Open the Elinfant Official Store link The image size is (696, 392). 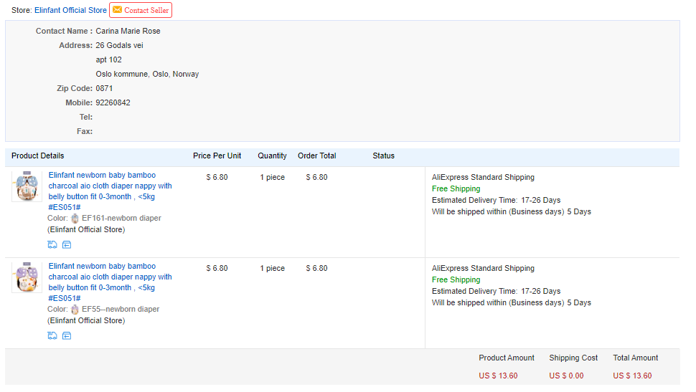click(70, 10)
